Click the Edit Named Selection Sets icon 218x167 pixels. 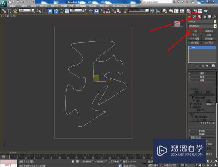pyautogui.click(x=126, y=11)
